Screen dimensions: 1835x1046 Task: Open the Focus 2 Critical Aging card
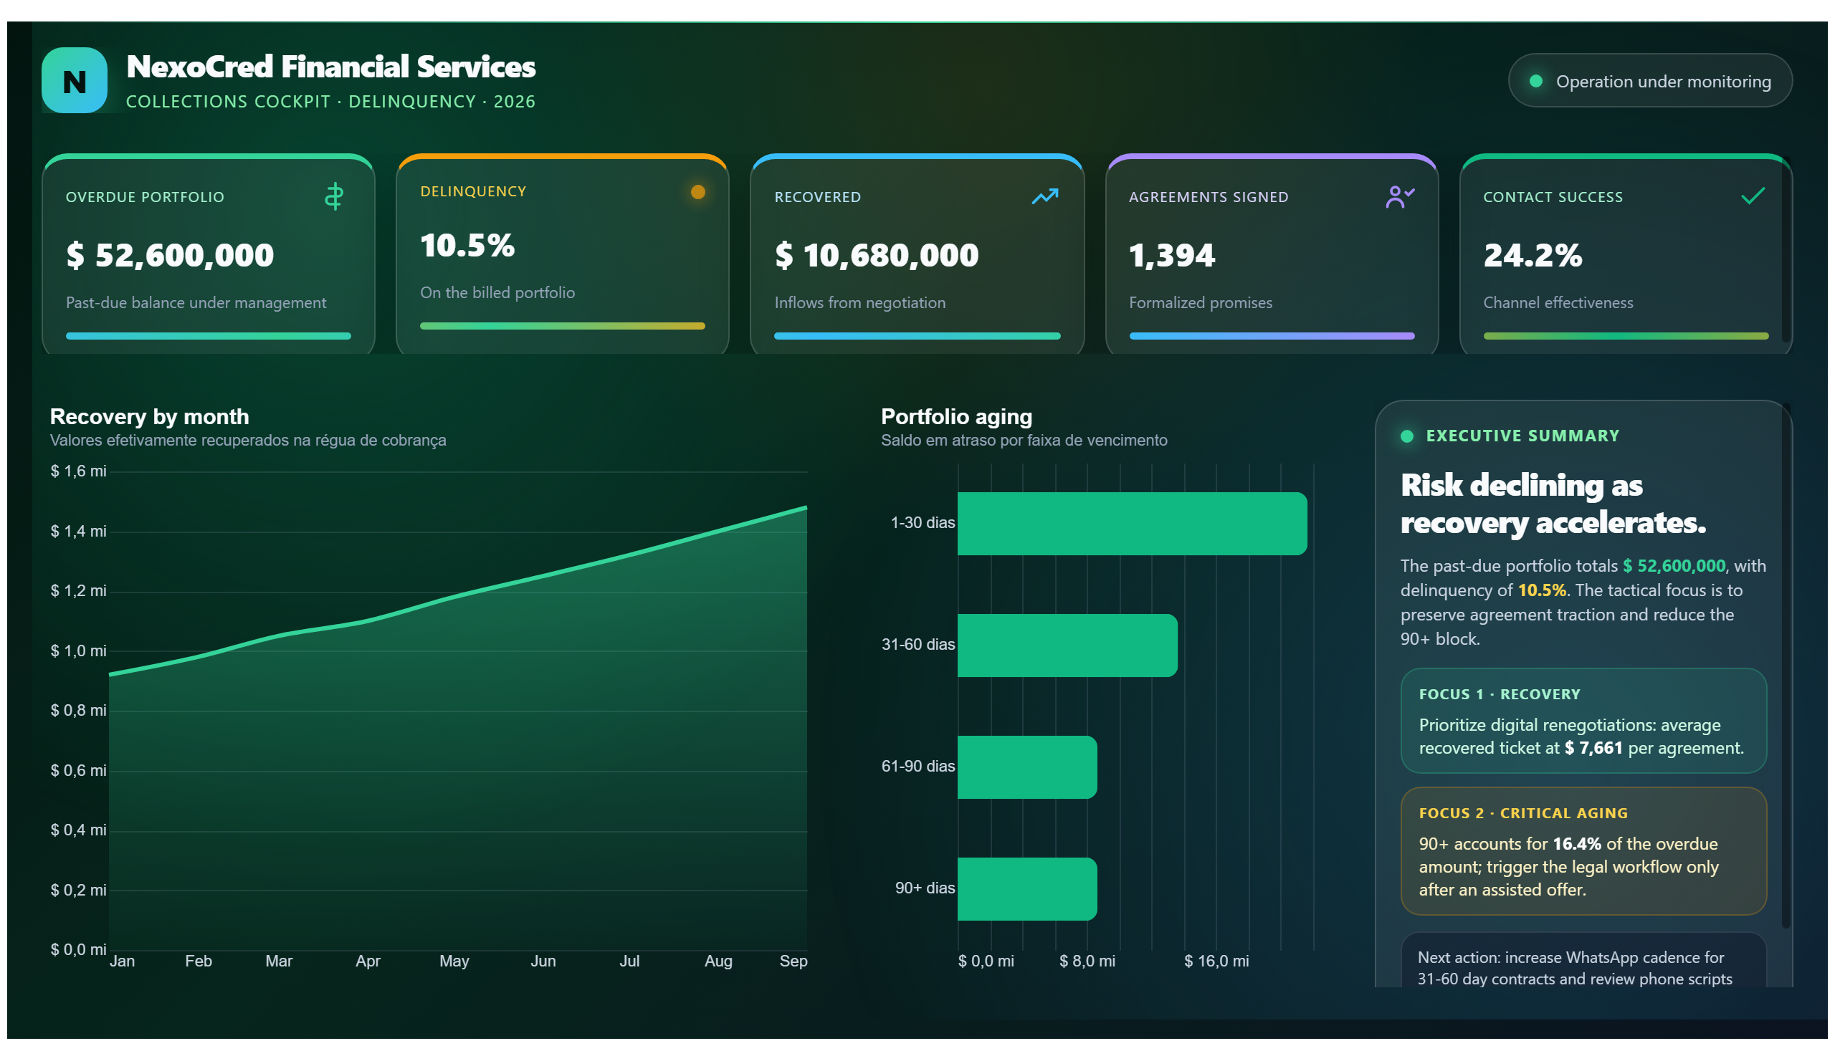coord(1583,851)
